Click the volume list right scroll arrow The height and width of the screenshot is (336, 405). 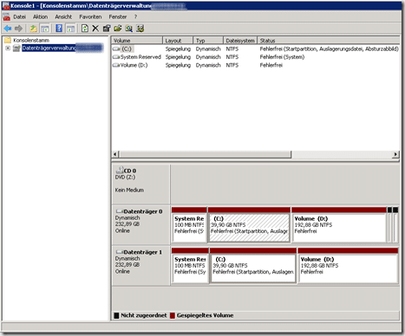pyautogui.click(x=395, y=154)
